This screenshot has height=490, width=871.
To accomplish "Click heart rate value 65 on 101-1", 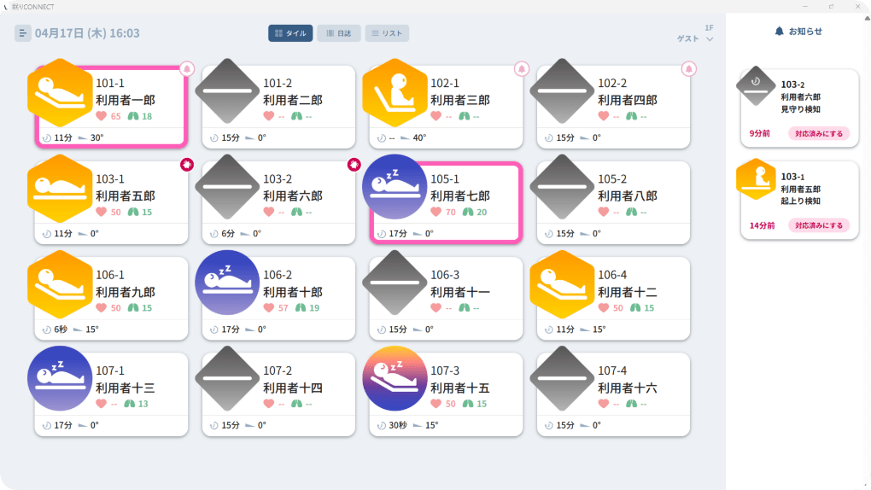I will 115,116.
